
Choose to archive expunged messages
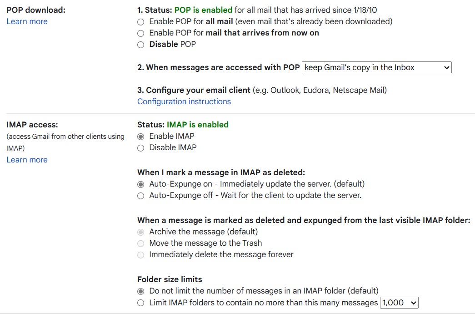click(141, 232)
